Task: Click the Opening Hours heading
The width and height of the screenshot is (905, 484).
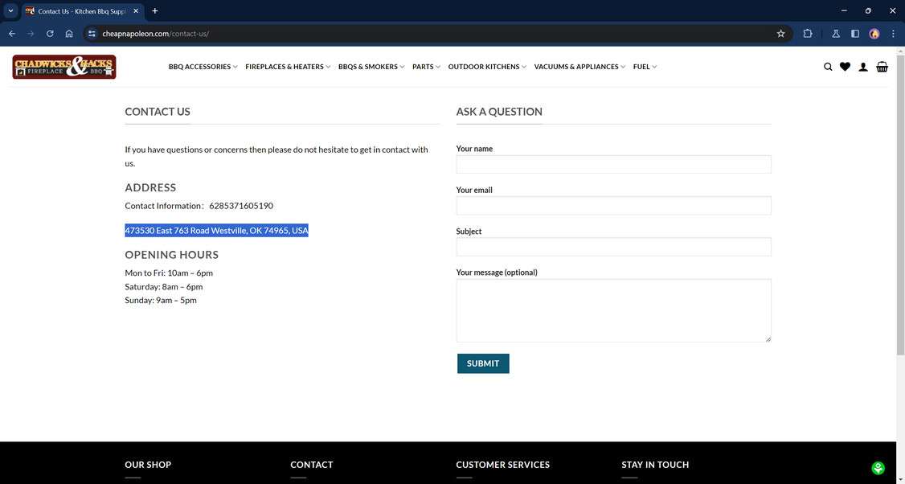Action: click(x=172, y=255)
